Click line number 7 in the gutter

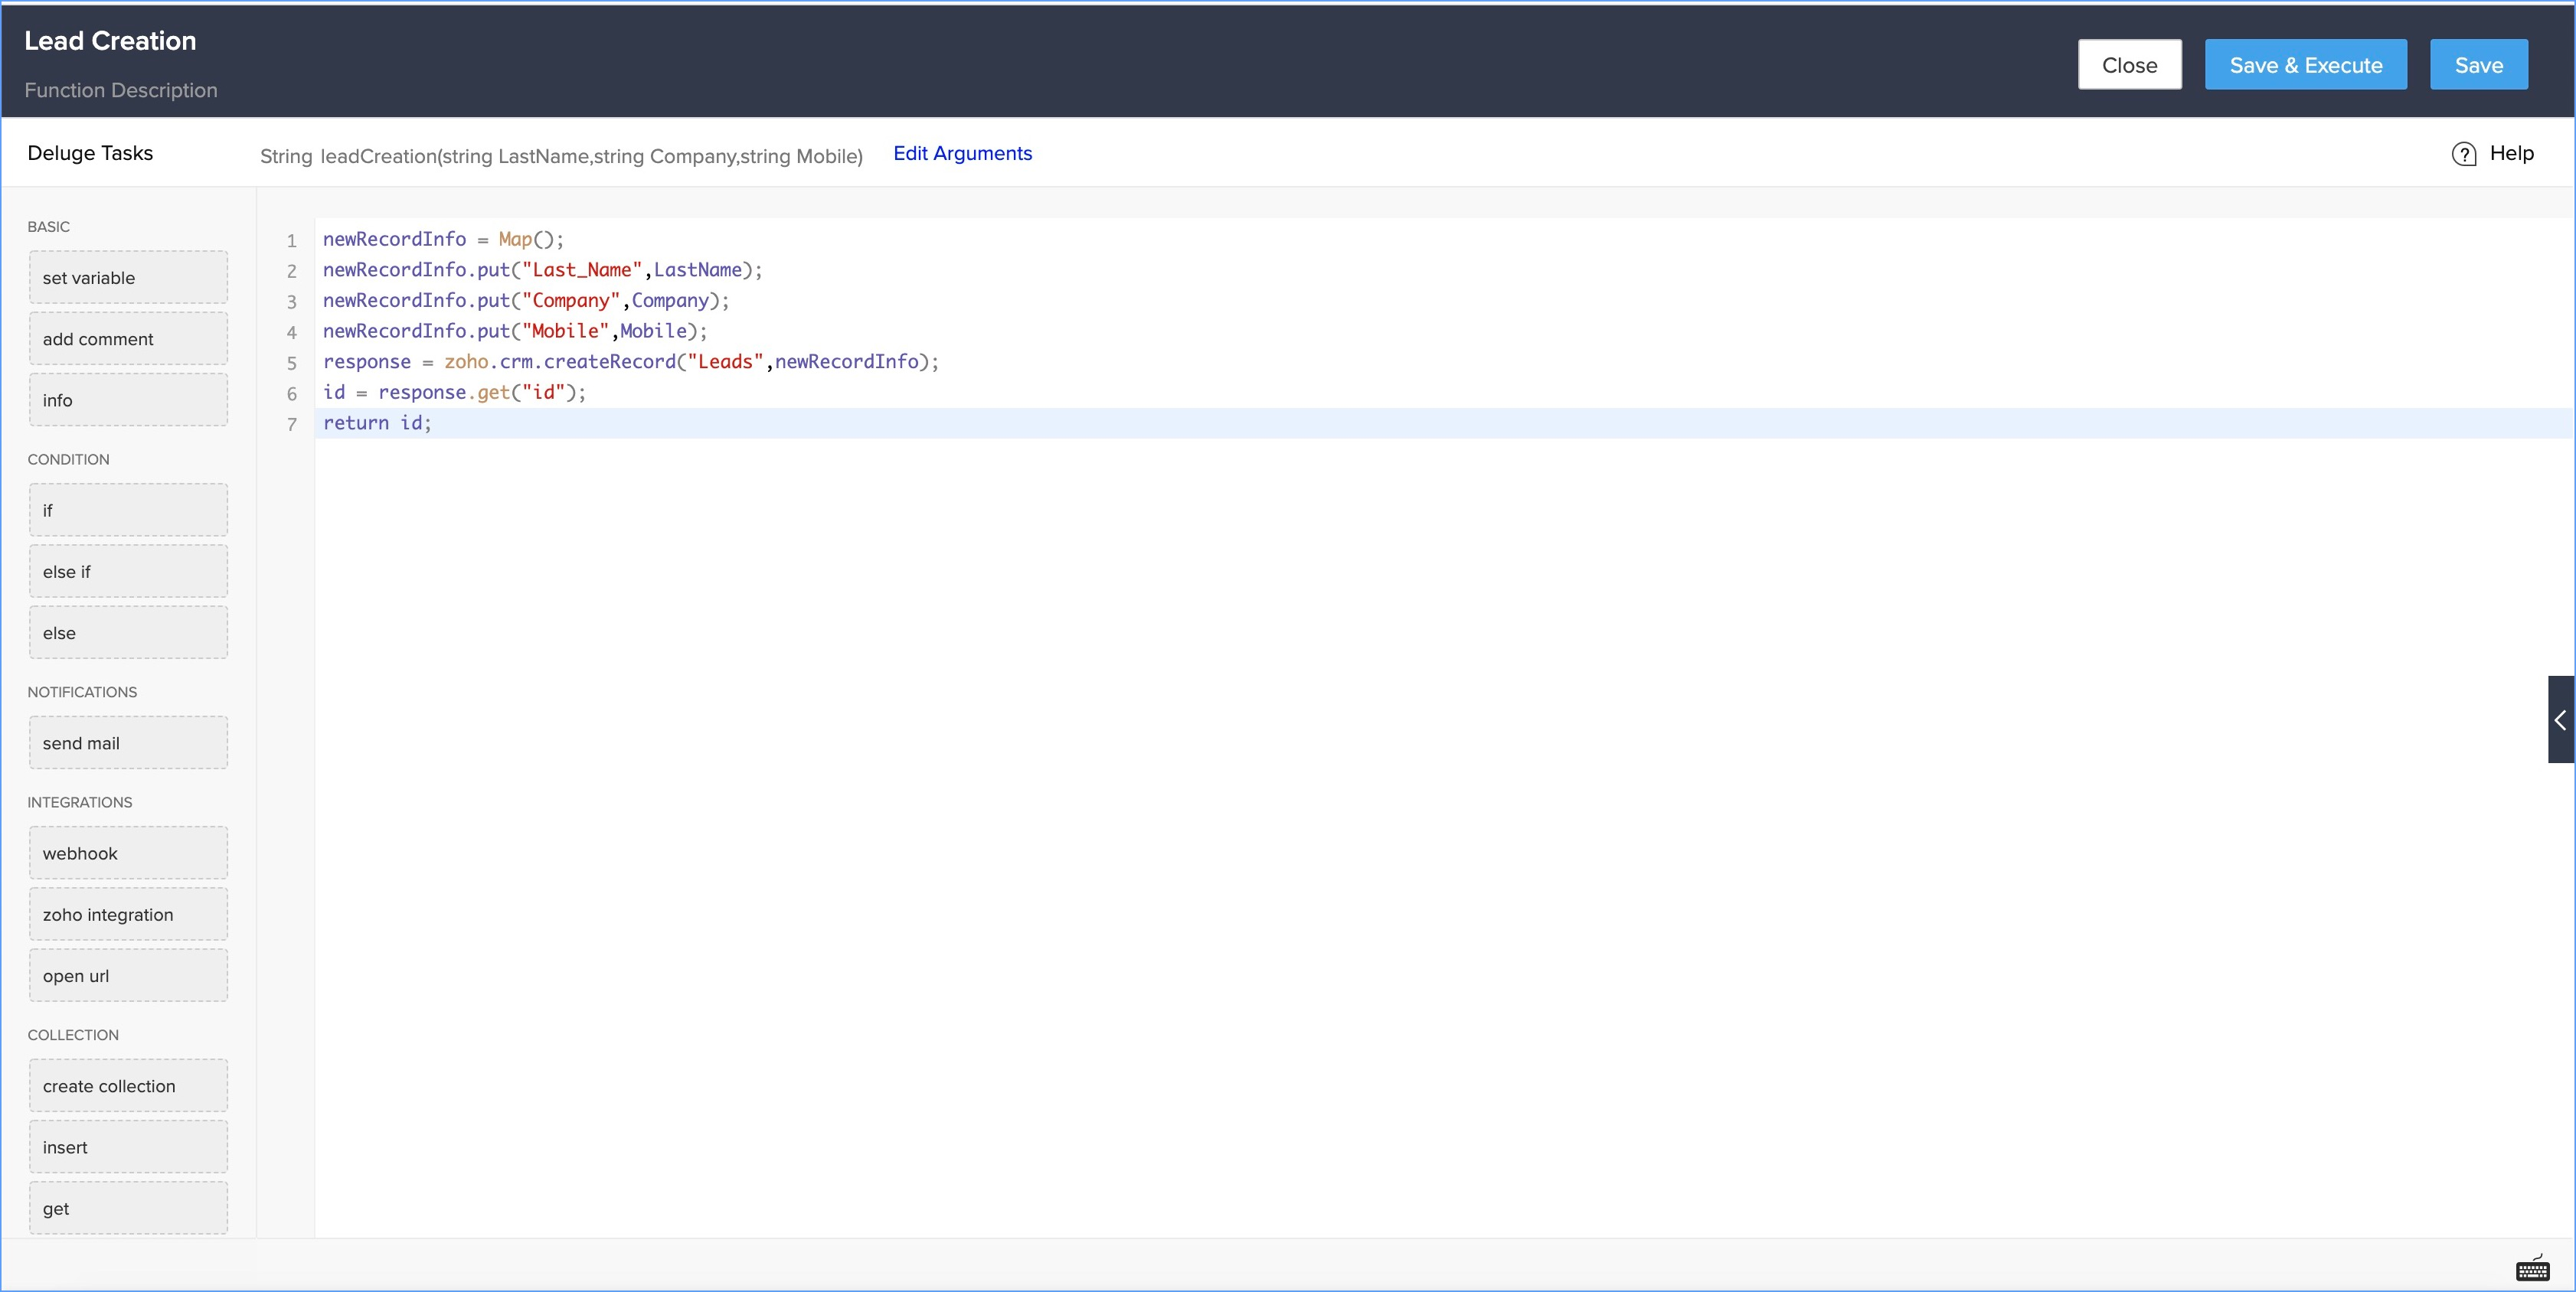[x=291, y=425]
